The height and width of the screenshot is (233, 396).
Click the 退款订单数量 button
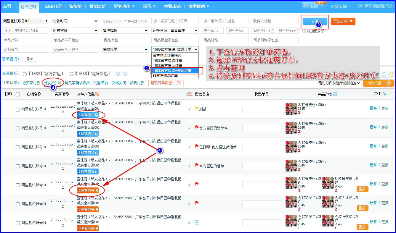[165, 83]
